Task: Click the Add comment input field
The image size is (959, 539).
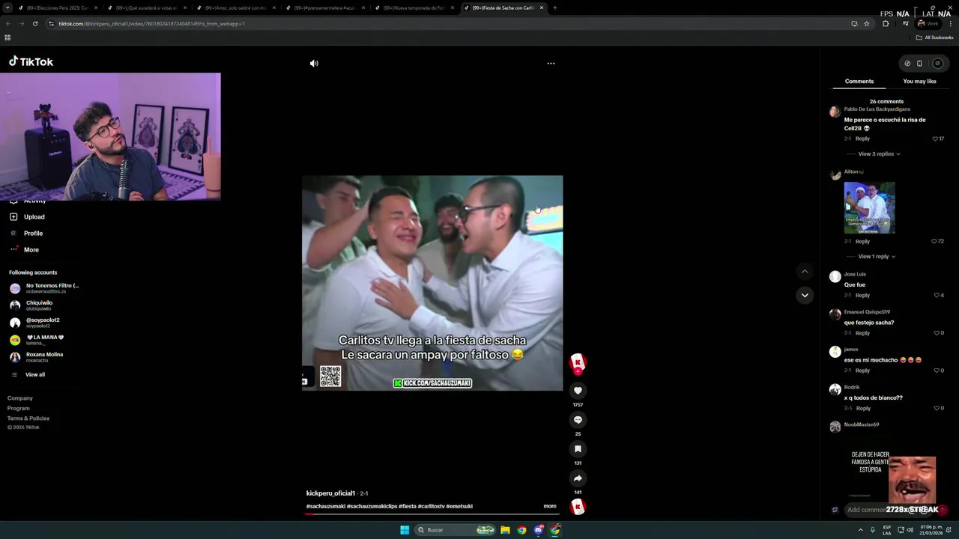Action: [x=889, y=510]
